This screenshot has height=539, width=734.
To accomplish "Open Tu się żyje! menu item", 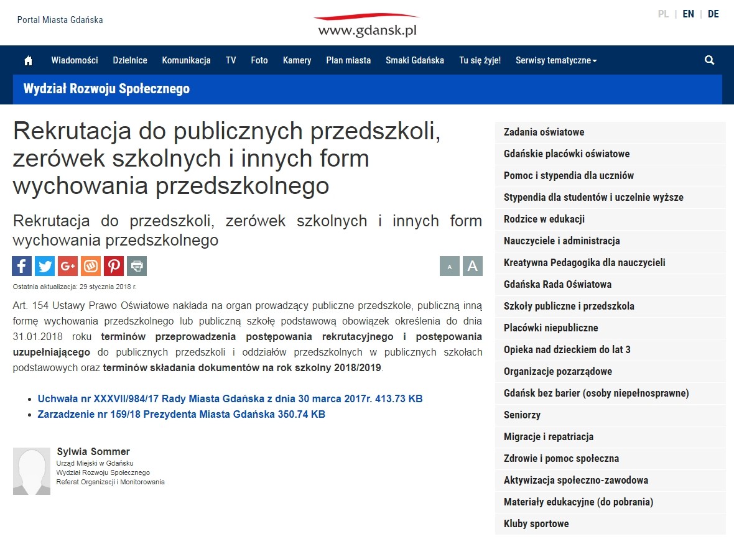I will pyautogui.click(x=480, y=60).
